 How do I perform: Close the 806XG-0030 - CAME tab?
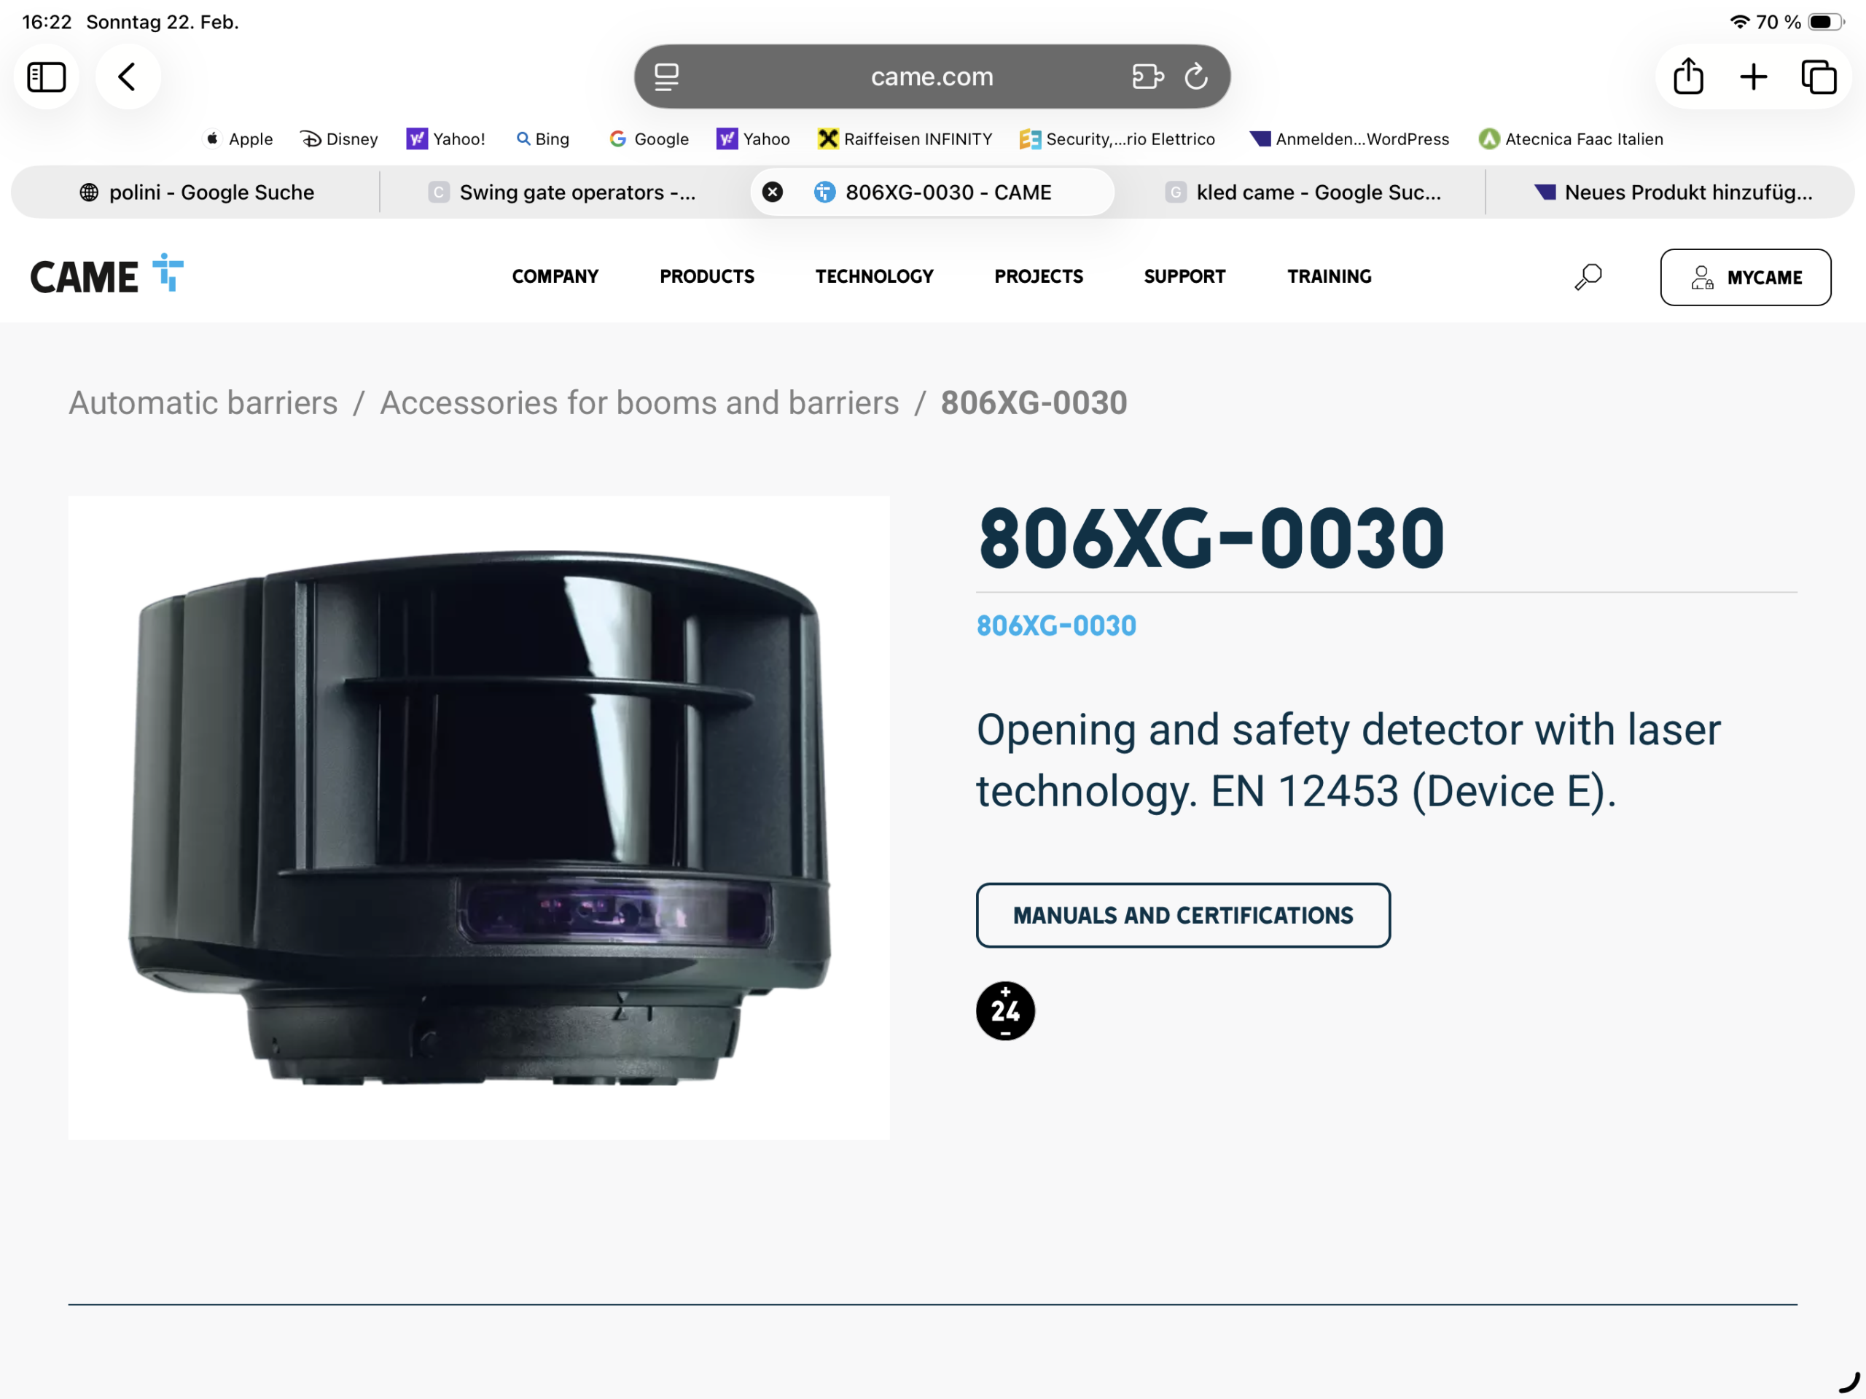pos(772,192)
